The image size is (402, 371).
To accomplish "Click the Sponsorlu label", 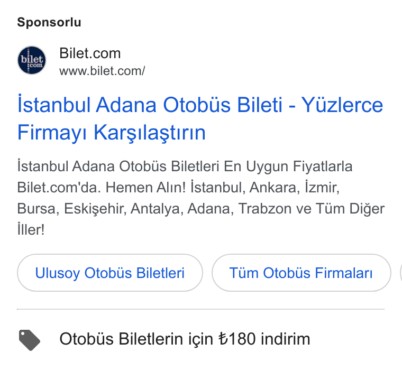I will point(49,22).
